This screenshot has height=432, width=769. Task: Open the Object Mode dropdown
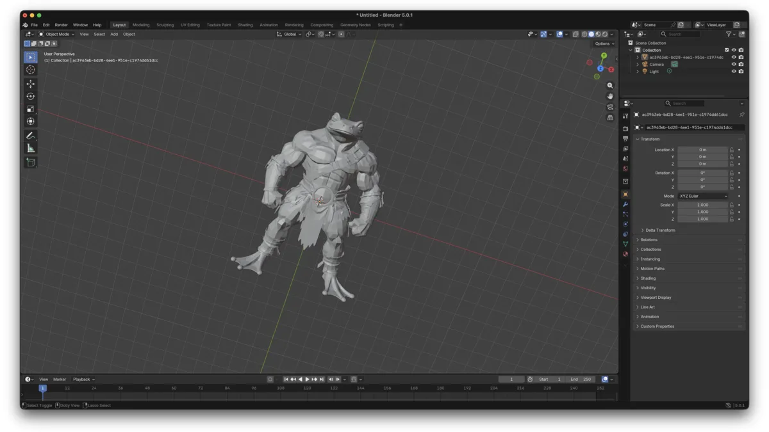point(57,34)
